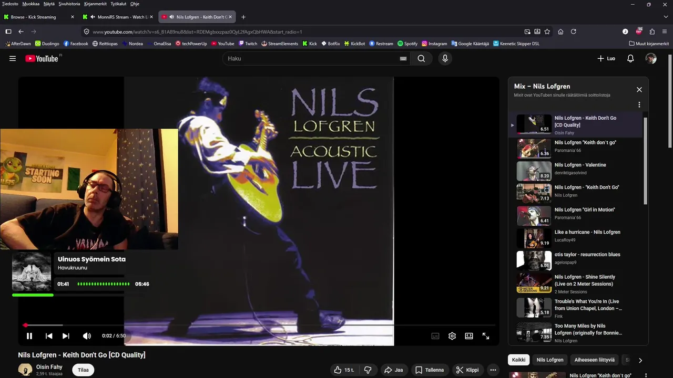Image resolution: width=673 pixels, height=378 pixels.
Task: Select the Aiheeseen liittyviä filter chip
Action: (594, 360)
